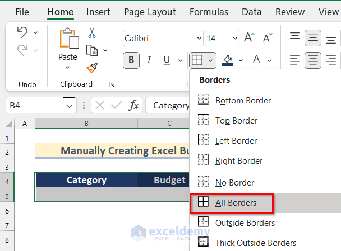Open the Page Layout tab

[150, 12]
